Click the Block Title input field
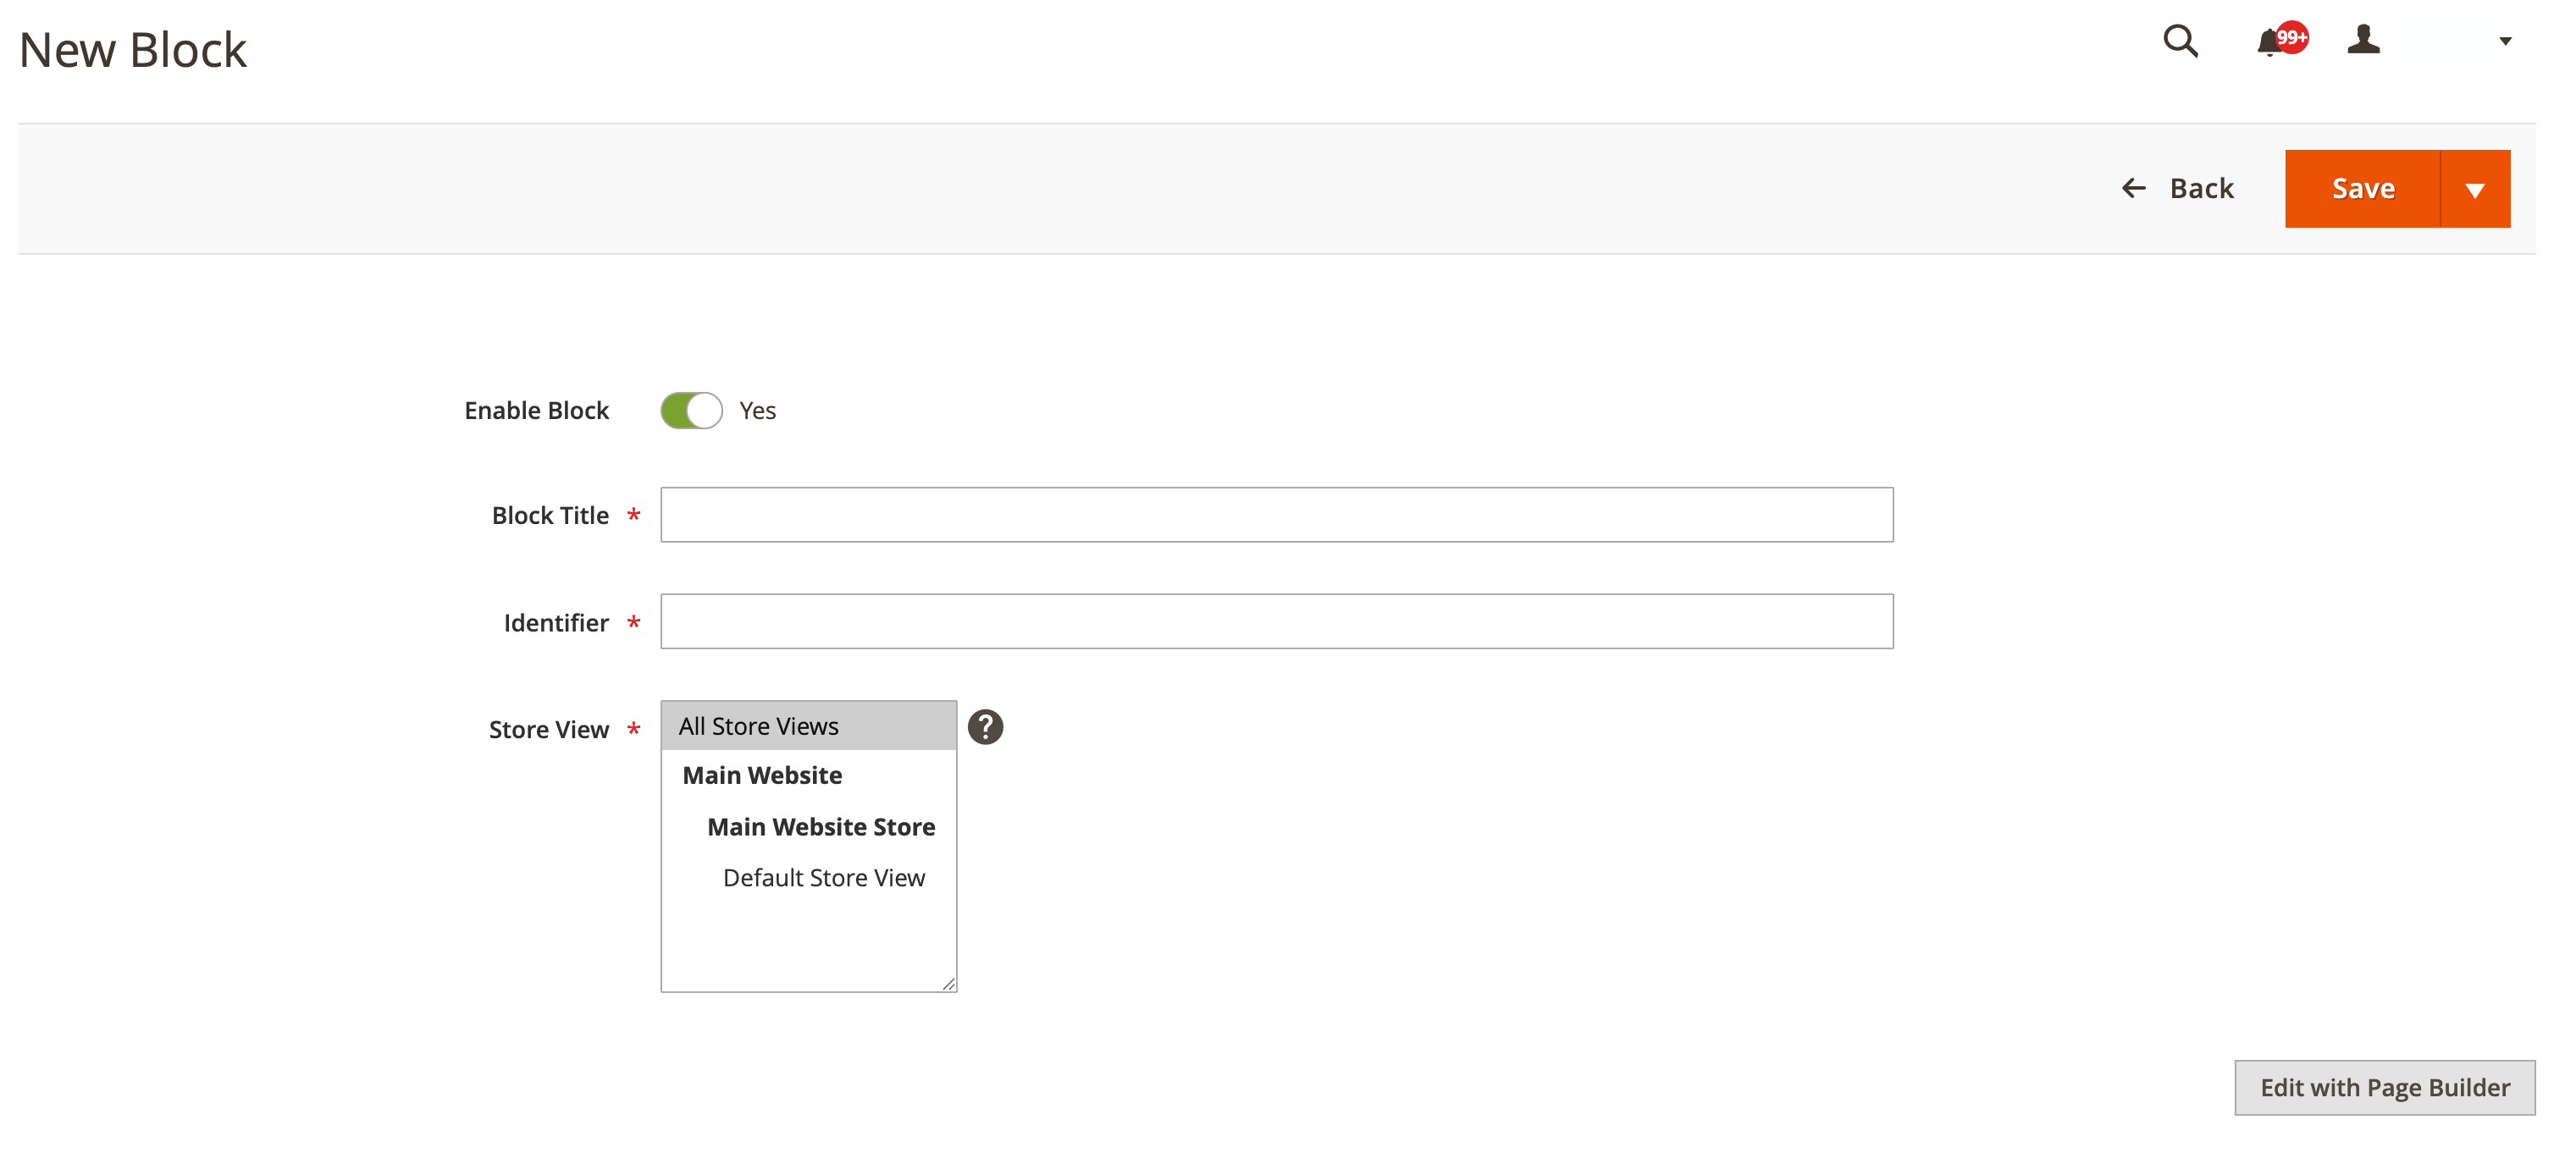The height and width of the screenshot is (1175, 2576). click(x=1277, y=514)
